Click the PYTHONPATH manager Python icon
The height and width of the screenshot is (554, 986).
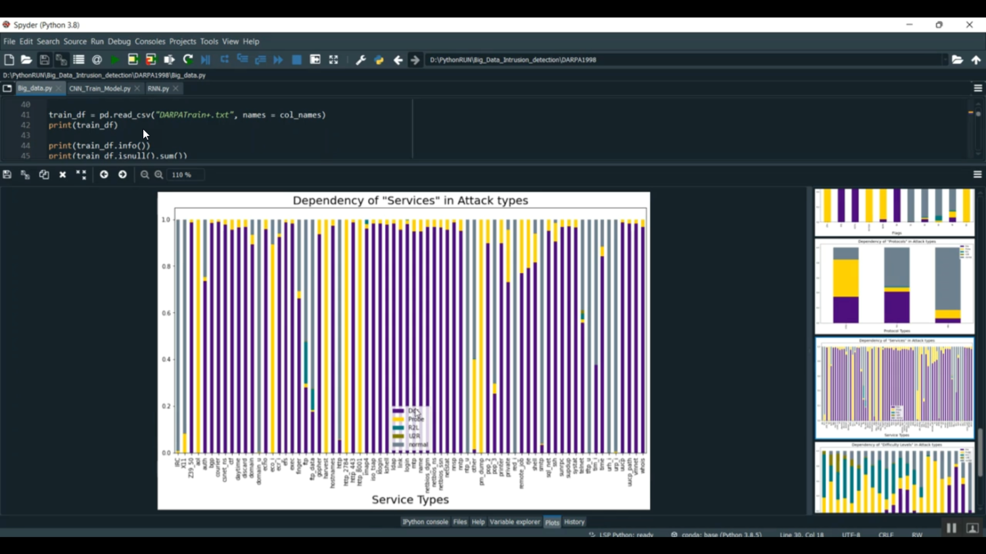pyautogui.click(x=379, y=60)
